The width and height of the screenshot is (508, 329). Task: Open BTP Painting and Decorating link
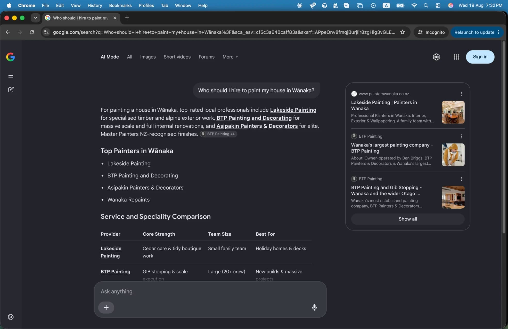point(254,118)
